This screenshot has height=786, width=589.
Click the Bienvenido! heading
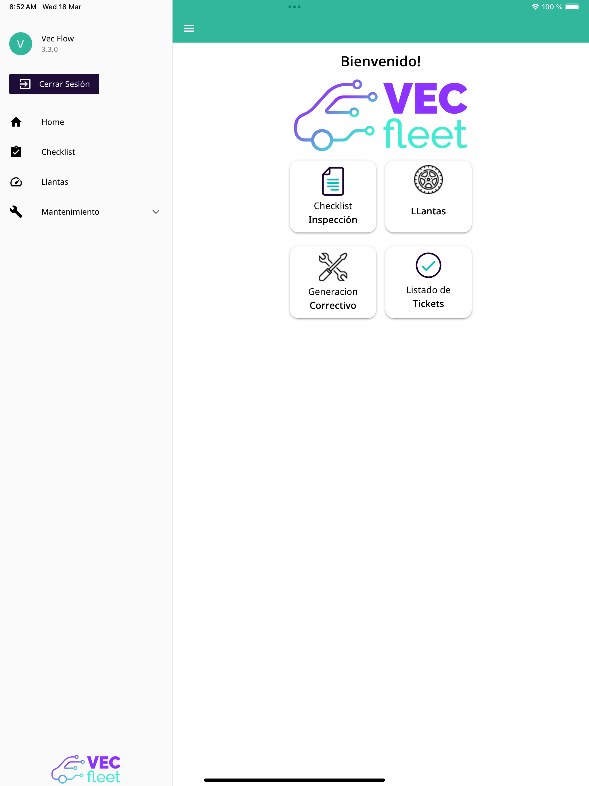pos(380,61)
